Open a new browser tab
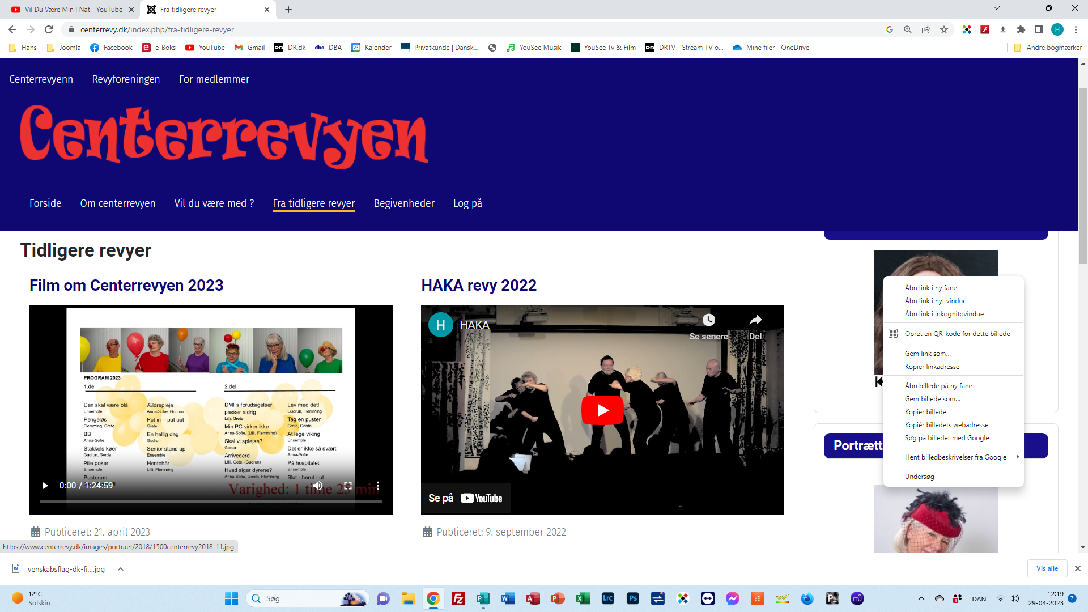This screenshot has height=612, width=1088. 288,10
